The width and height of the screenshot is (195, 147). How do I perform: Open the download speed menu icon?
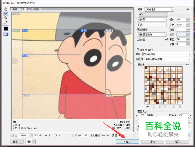click(36, 128)
